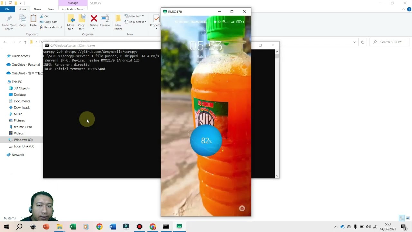412x232 pixels.
Task: Click the Pin to Quick access icon
Action: point(9,19)
